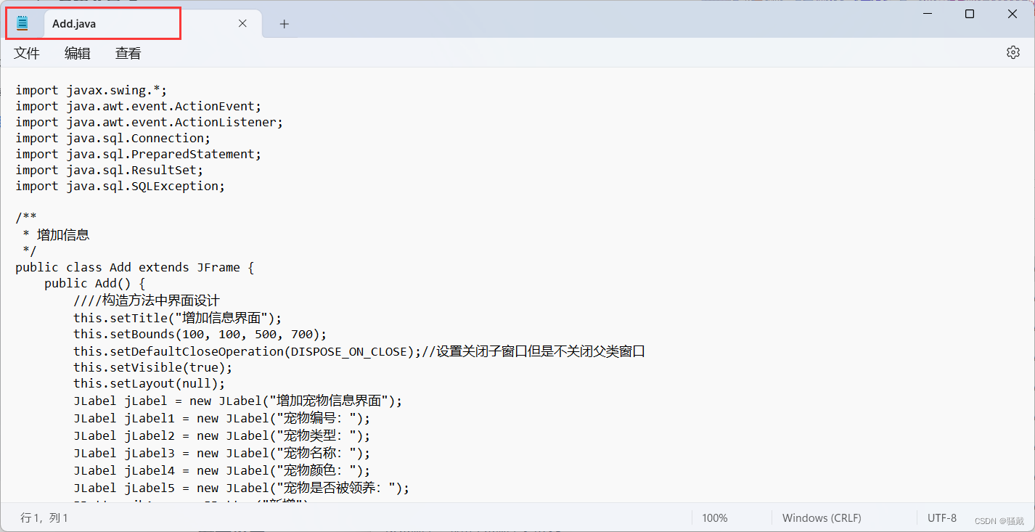The width and height of the screenshot is (1035, 532).
Task: Open a new tab with the plus button
Action: click(284, 24)
